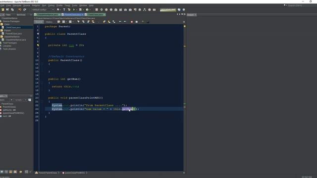Select ChildClass.java in the project tree

[x=13, y=28]
